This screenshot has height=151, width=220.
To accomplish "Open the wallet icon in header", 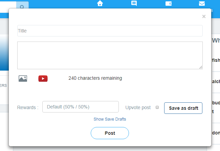I will pos(168,4).
